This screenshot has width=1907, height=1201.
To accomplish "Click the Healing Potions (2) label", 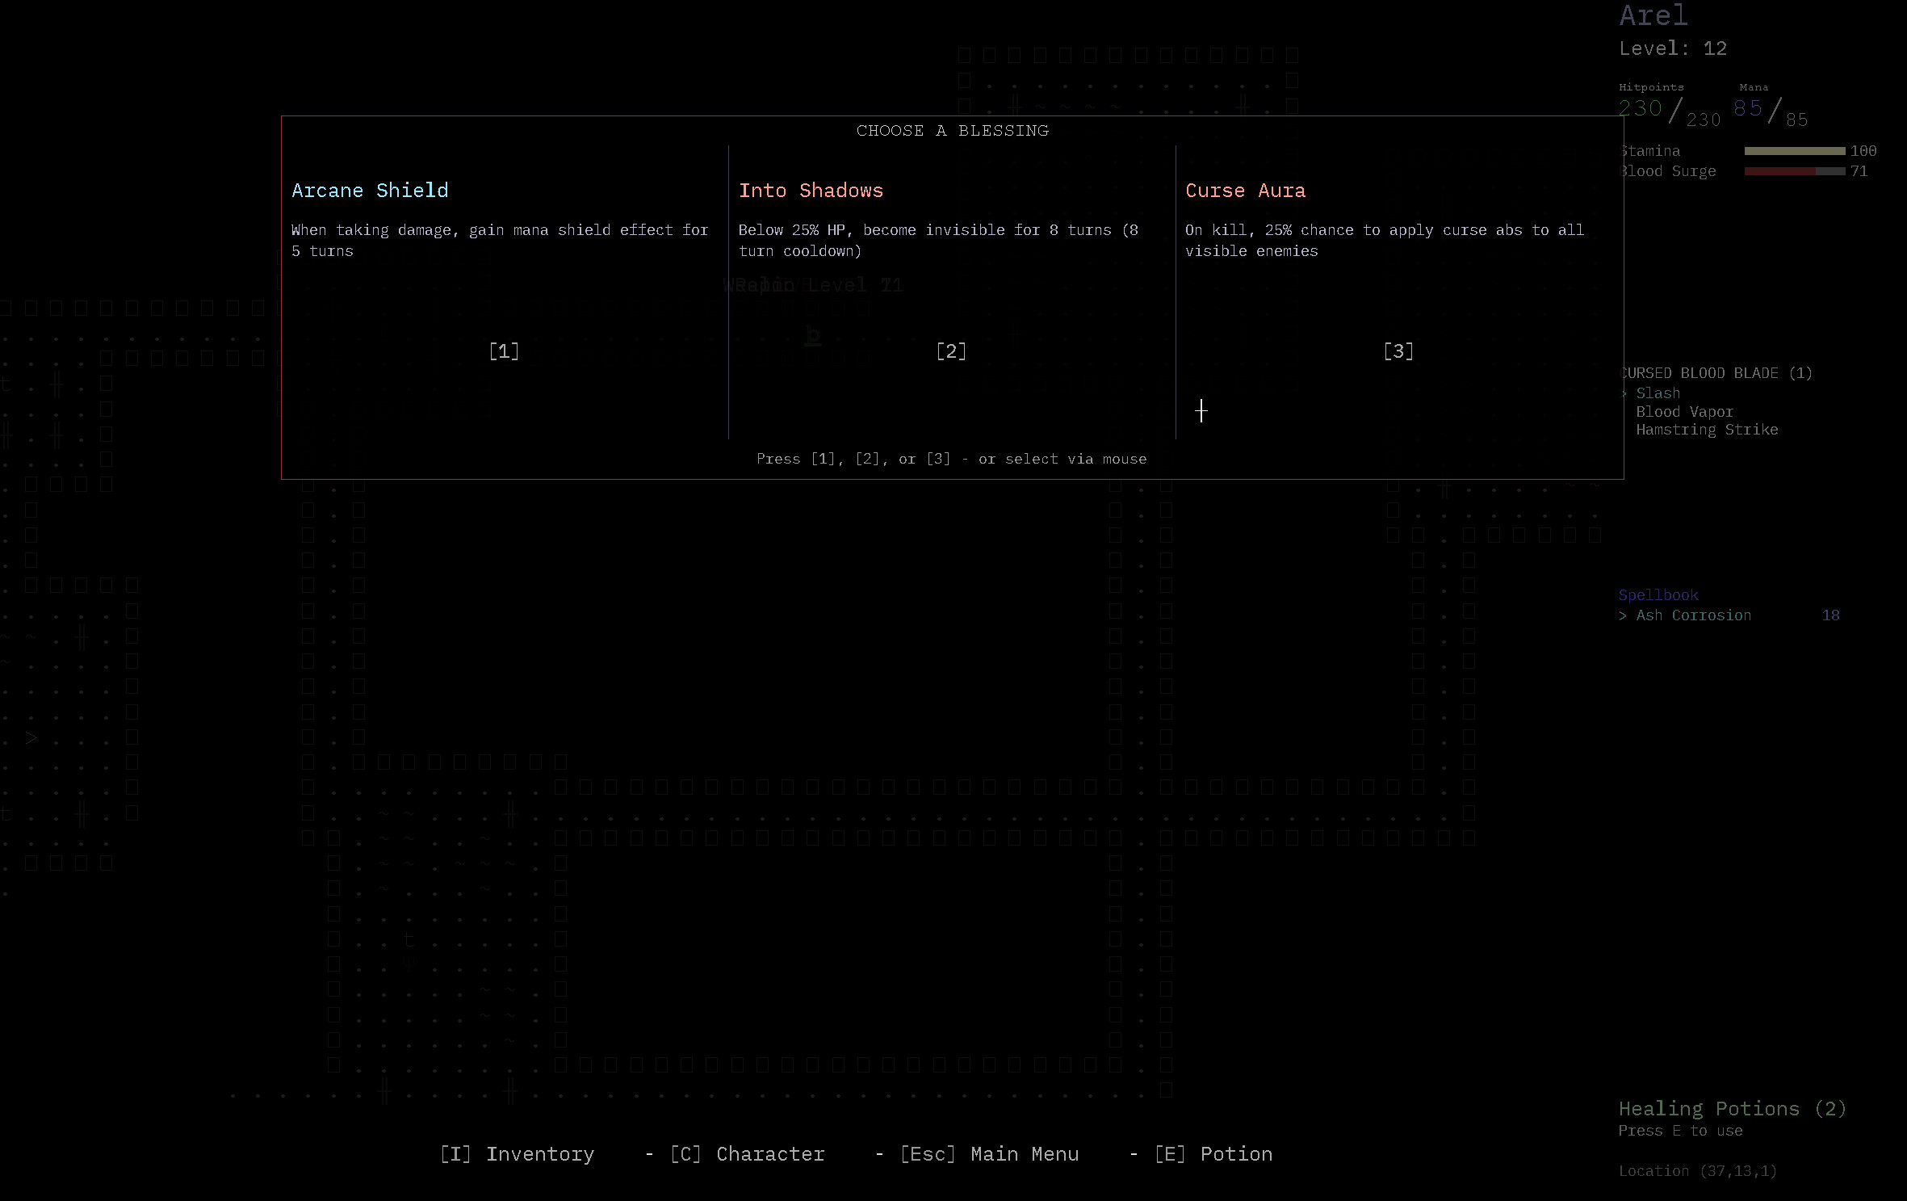I will pyautogui.click(x=1733, y=1109).
